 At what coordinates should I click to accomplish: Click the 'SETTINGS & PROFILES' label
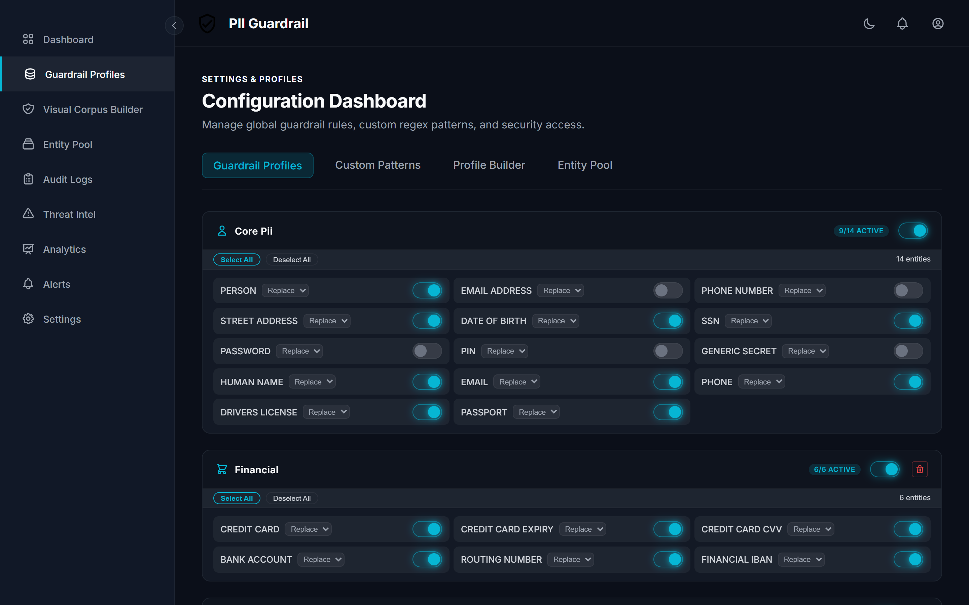pyautogui.click(x=252, y=79)
